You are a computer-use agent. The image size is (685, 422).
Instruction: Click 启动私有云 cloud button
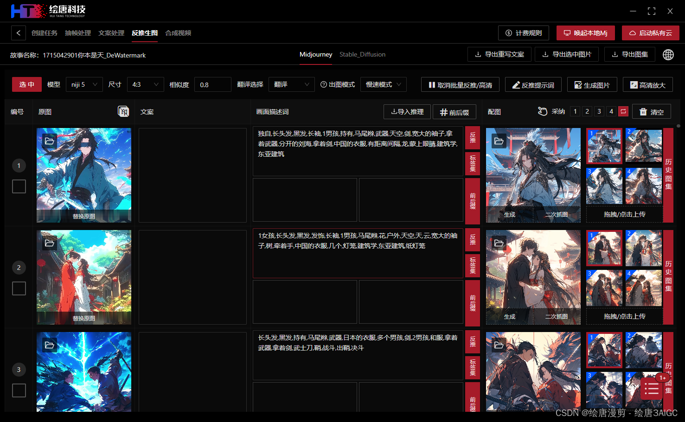pyautogui.click(x=651, y=33)
